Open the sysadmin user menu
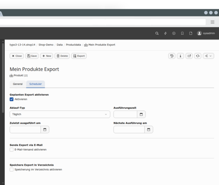Screen dimensions: 219x185 coord(206,34)
